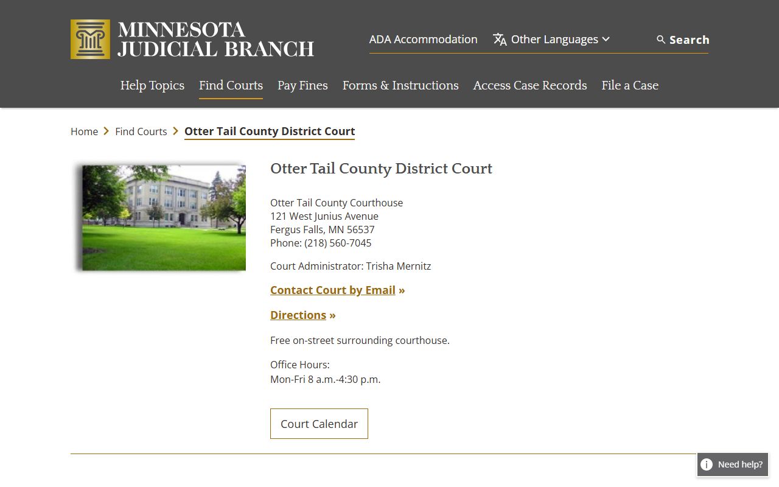The height and width of the screenshot is (487, 779).
Task: Click the translate icon beside Other Languages
Action: coord(500,40)
